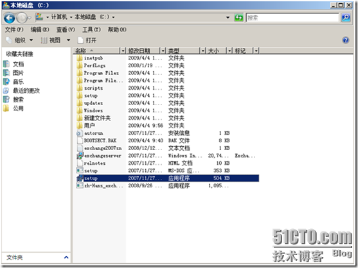
Task: Open the 视图 (Views) dropdown arrow
Action: 69,40
